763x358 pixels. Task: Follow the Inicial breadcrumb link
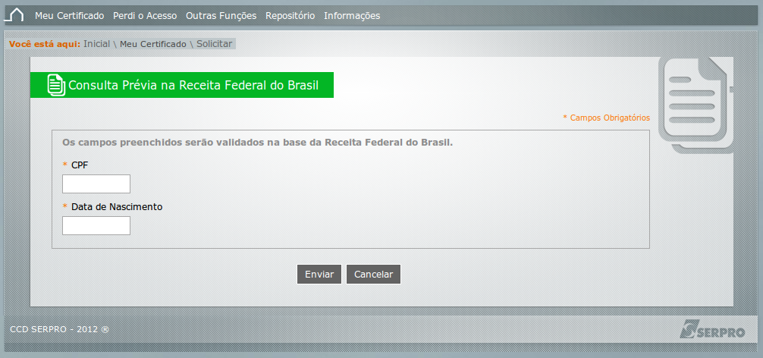tap(97, 44)
